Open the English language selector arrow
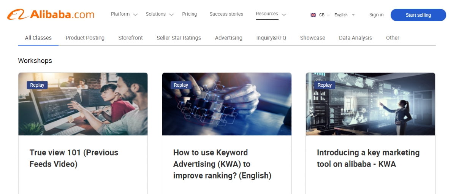 coord(353,15)
